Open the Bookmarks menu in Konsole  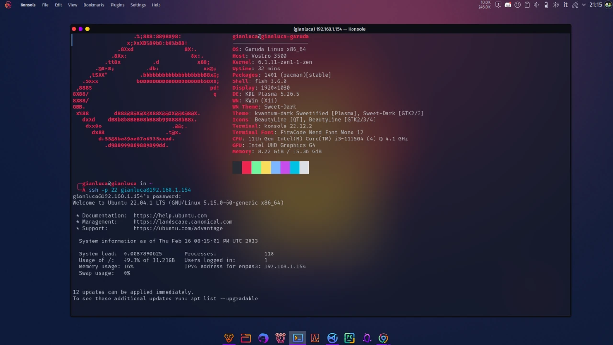point(94,5)
